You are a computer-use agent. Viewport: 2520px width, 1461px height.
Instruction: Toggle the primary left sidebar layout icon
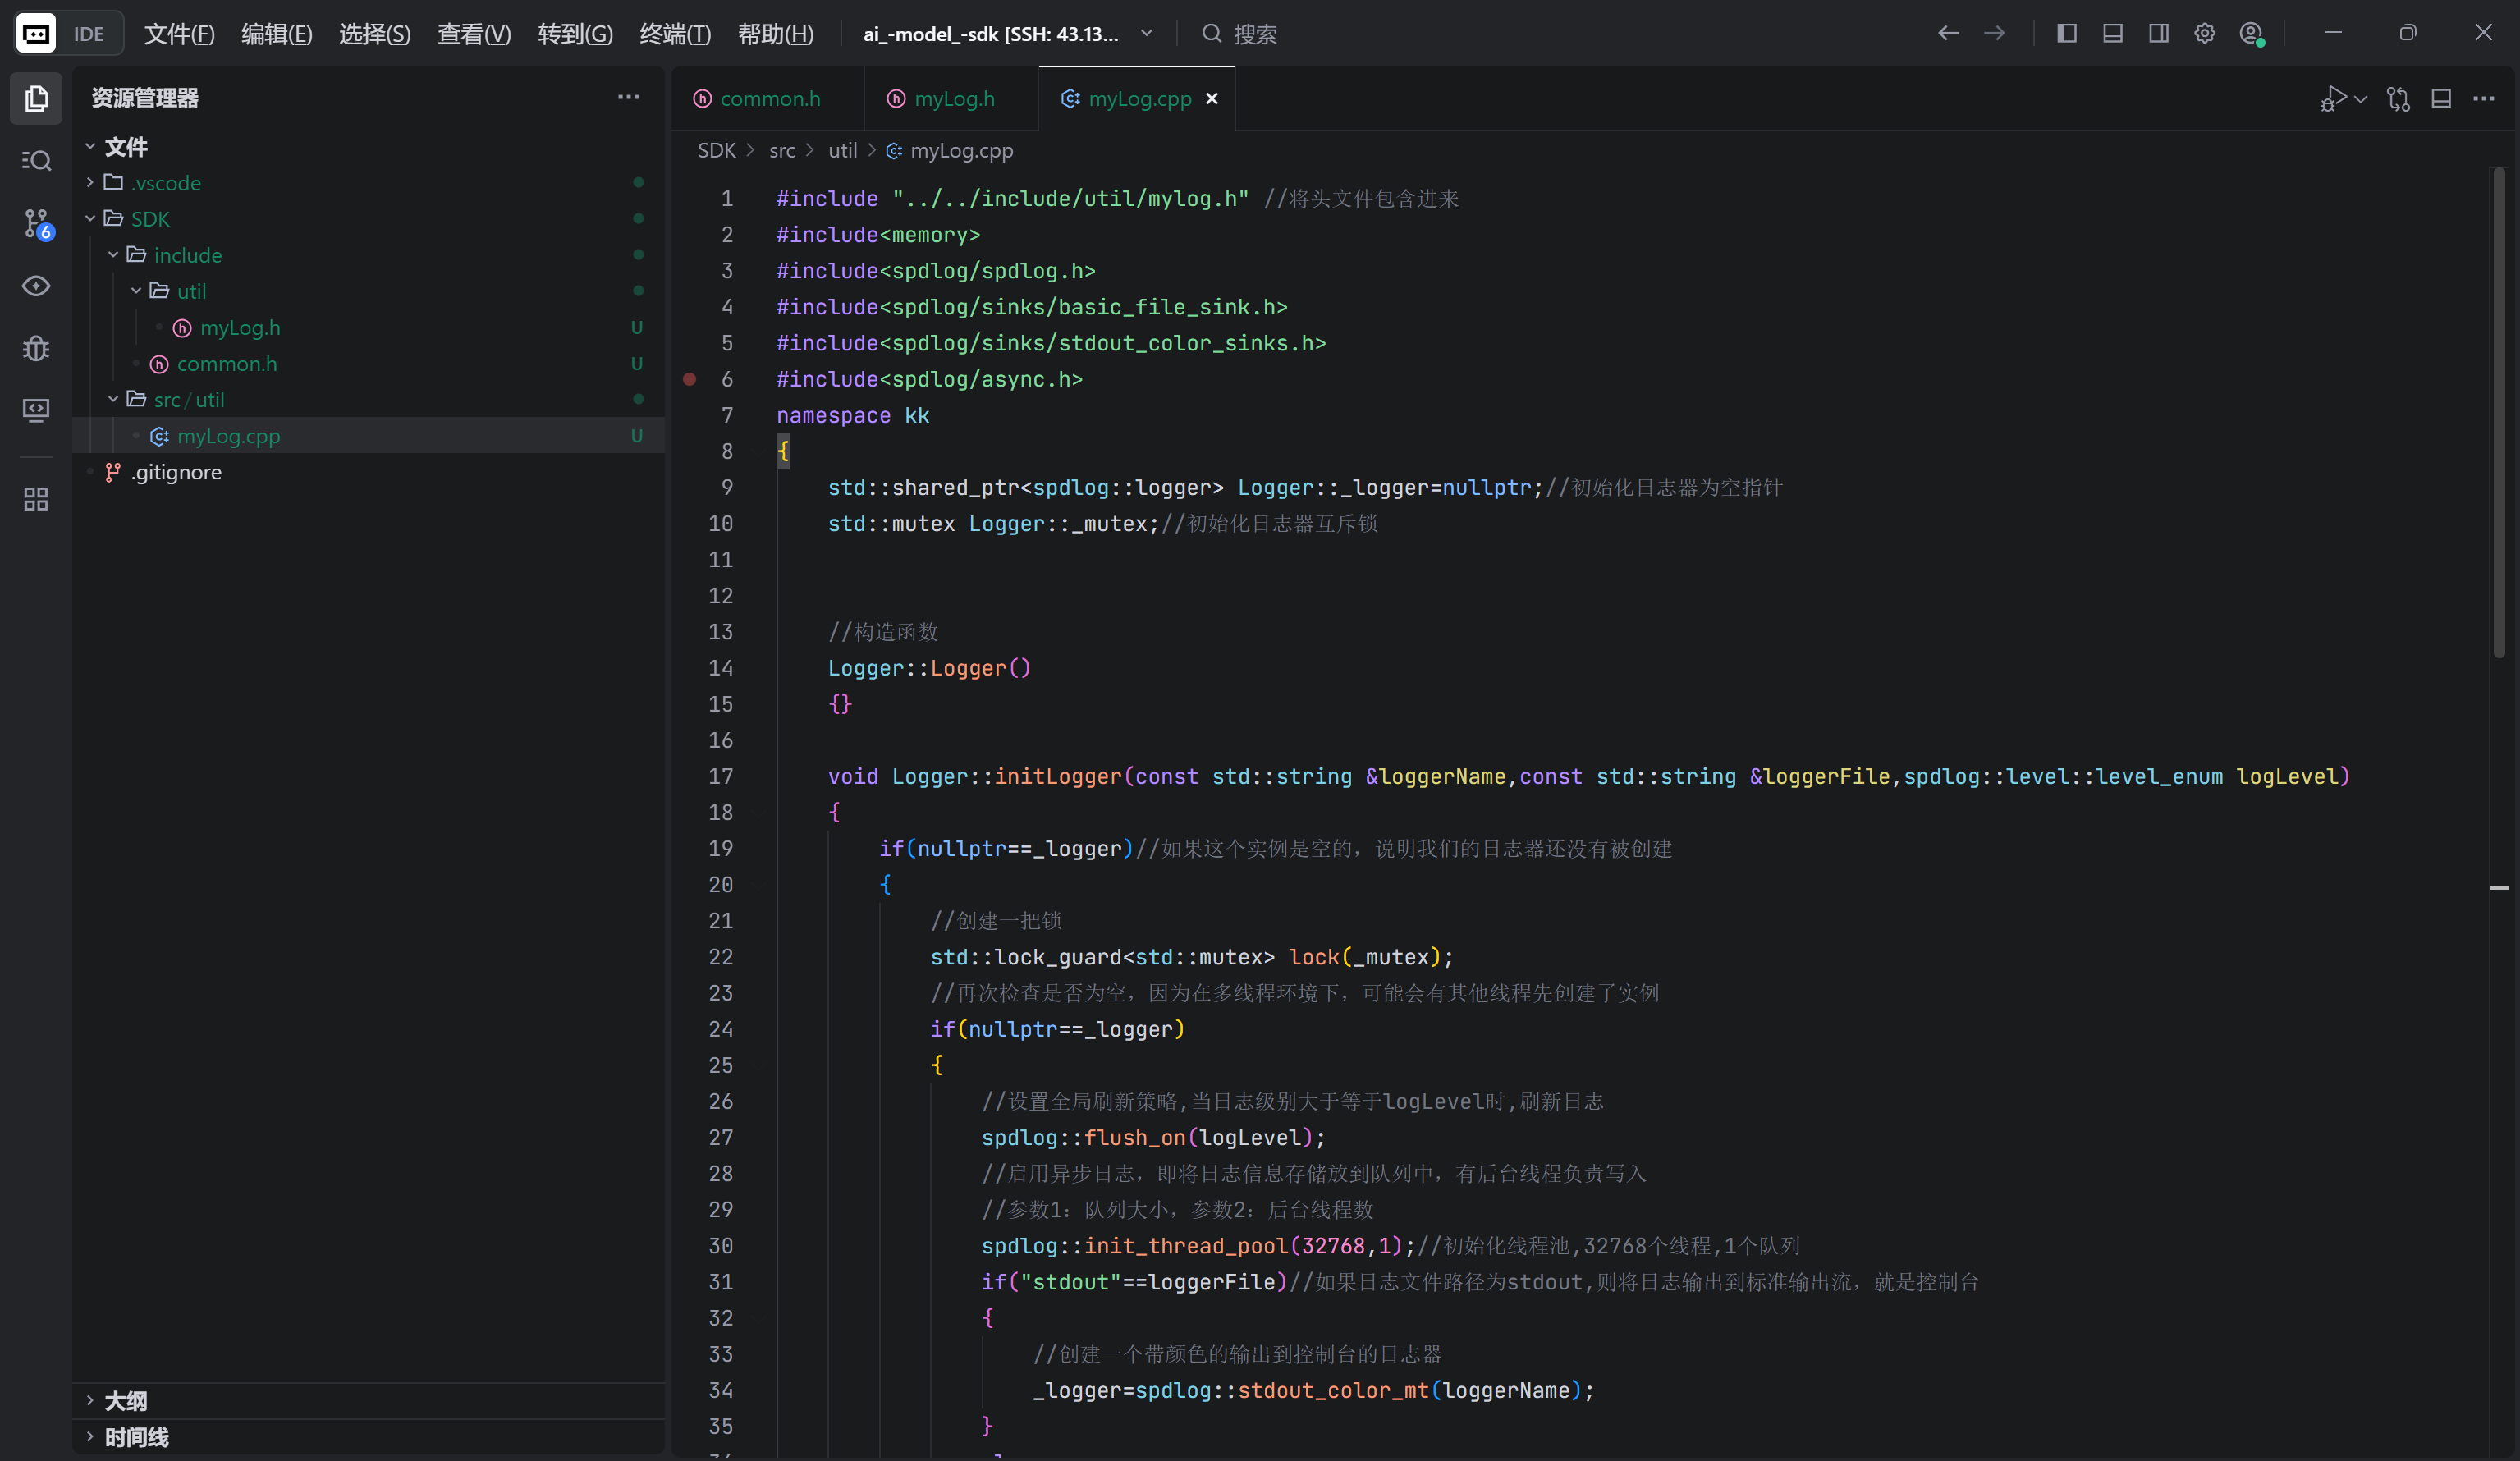(x=2066, y=33)
